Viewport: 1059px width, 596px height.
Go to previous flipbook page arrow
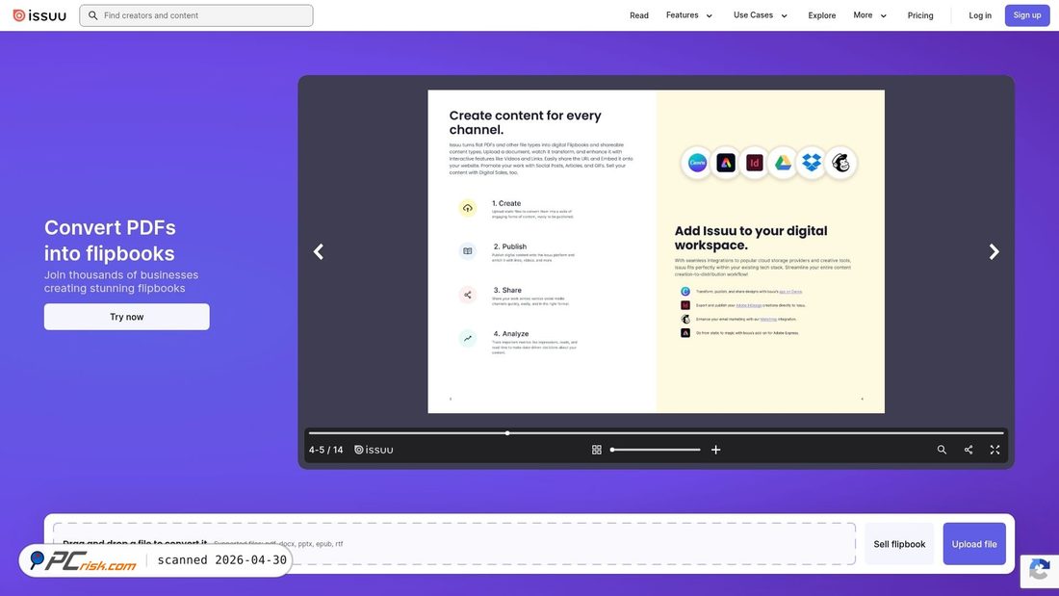(x=318, y=252)
